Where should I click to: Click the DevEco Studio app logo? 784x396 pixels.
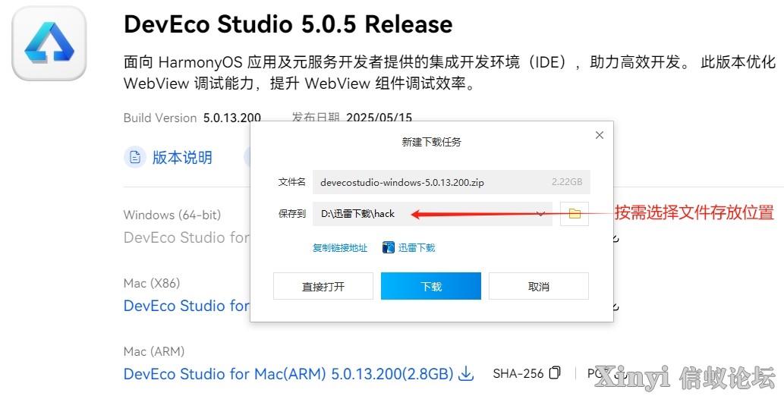[49, 43]
